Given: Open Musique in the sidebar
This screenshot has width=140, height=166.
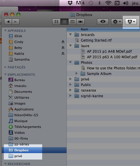Looking at the screenshot, I should pos(21,121).
